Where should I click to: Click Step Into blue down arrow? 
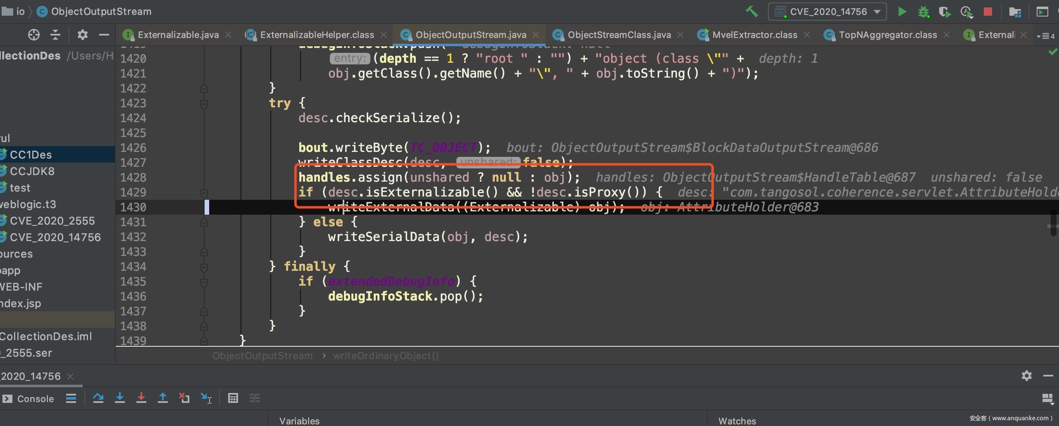tap(120, 398)
